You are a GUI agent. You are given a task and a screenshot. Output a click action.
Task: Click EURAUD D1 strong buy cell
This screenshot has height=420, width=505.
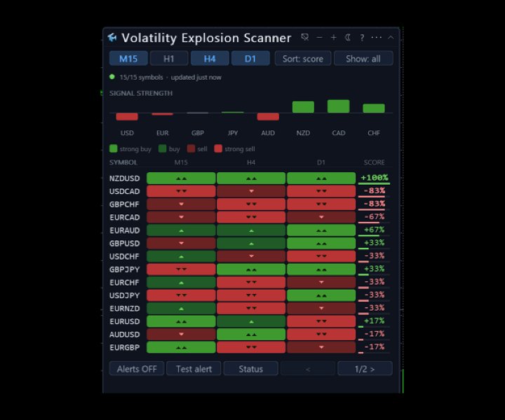(321, 230)
